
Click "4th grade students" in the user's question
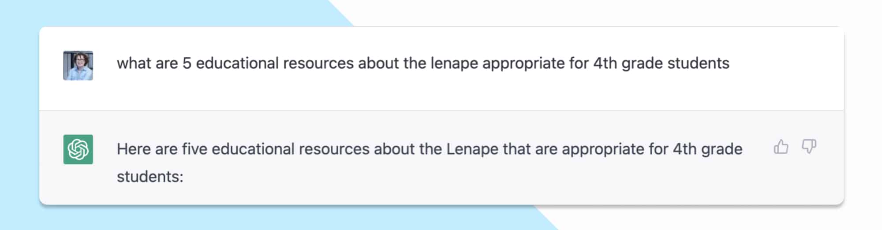[661, 63]
